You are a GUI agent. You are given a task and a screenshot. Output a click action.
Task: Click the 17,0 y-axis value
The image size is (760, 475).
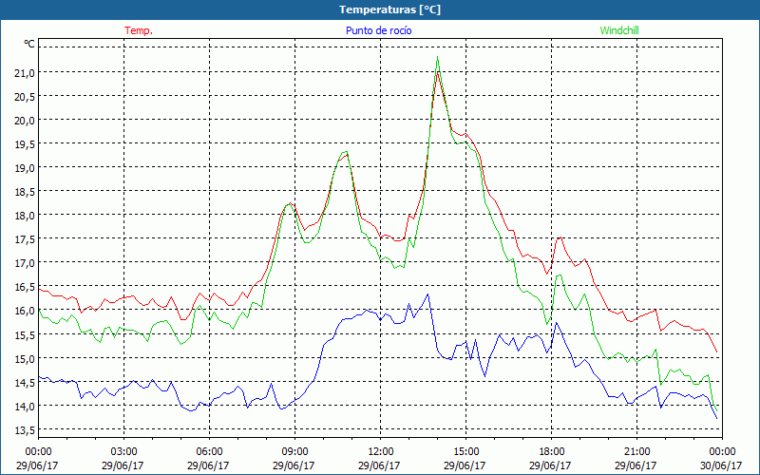coord(25,263)
